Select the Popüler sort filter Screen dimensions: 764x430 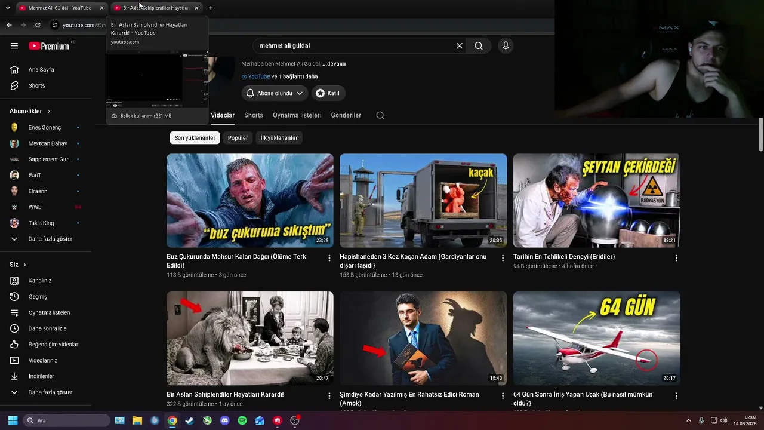[238, 138]
